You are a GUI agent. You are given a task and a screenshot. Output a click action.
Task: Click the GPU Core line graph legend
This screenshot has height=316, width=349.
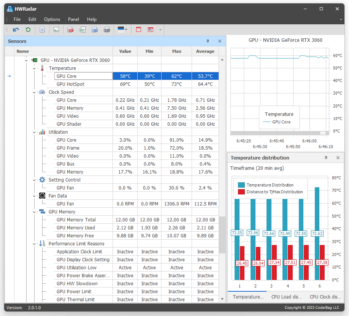point(277,122)
